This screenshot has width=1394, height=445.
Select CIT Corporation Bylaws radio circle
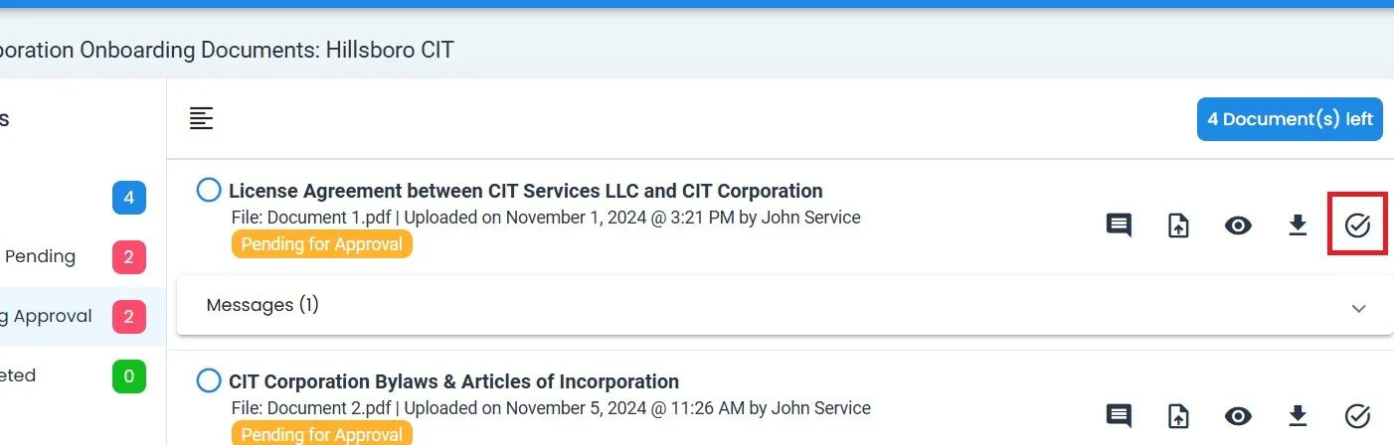point(209,380)
